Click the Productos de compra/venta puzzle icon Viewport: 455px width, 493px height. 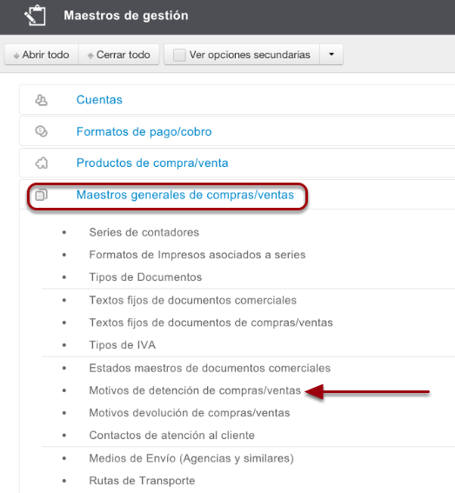click(x=41, y=163)
